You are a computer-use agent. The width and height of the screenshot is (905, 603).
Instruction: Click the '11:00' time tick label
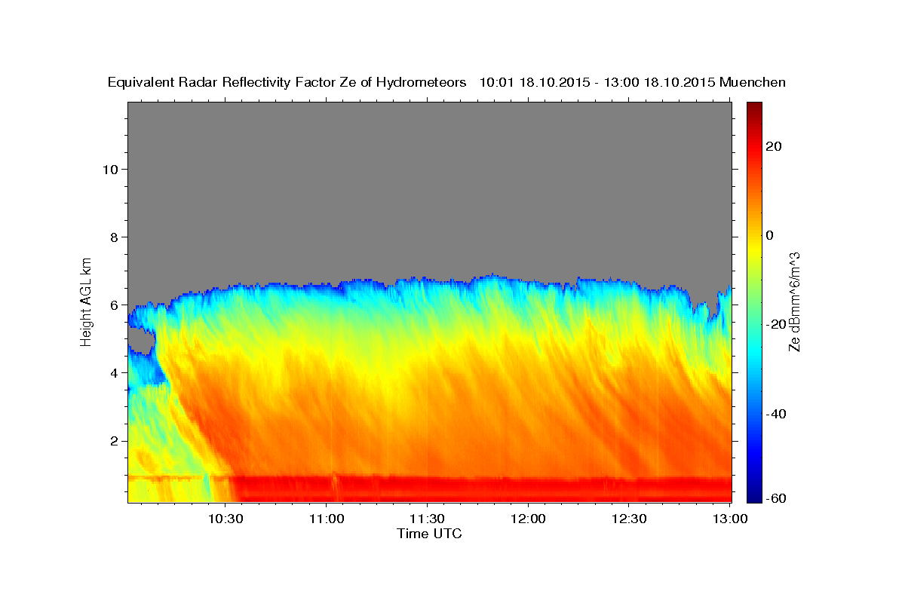click(327, 519)
